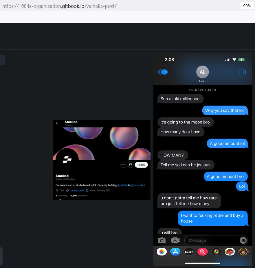Screen dimensions: 255x268
Task: Tap Tell me so I can be jealous message
Action: pos(186,165)
